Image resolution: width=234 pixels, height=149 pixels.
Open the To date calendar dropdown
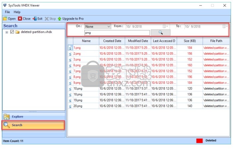tap(225, 26)
